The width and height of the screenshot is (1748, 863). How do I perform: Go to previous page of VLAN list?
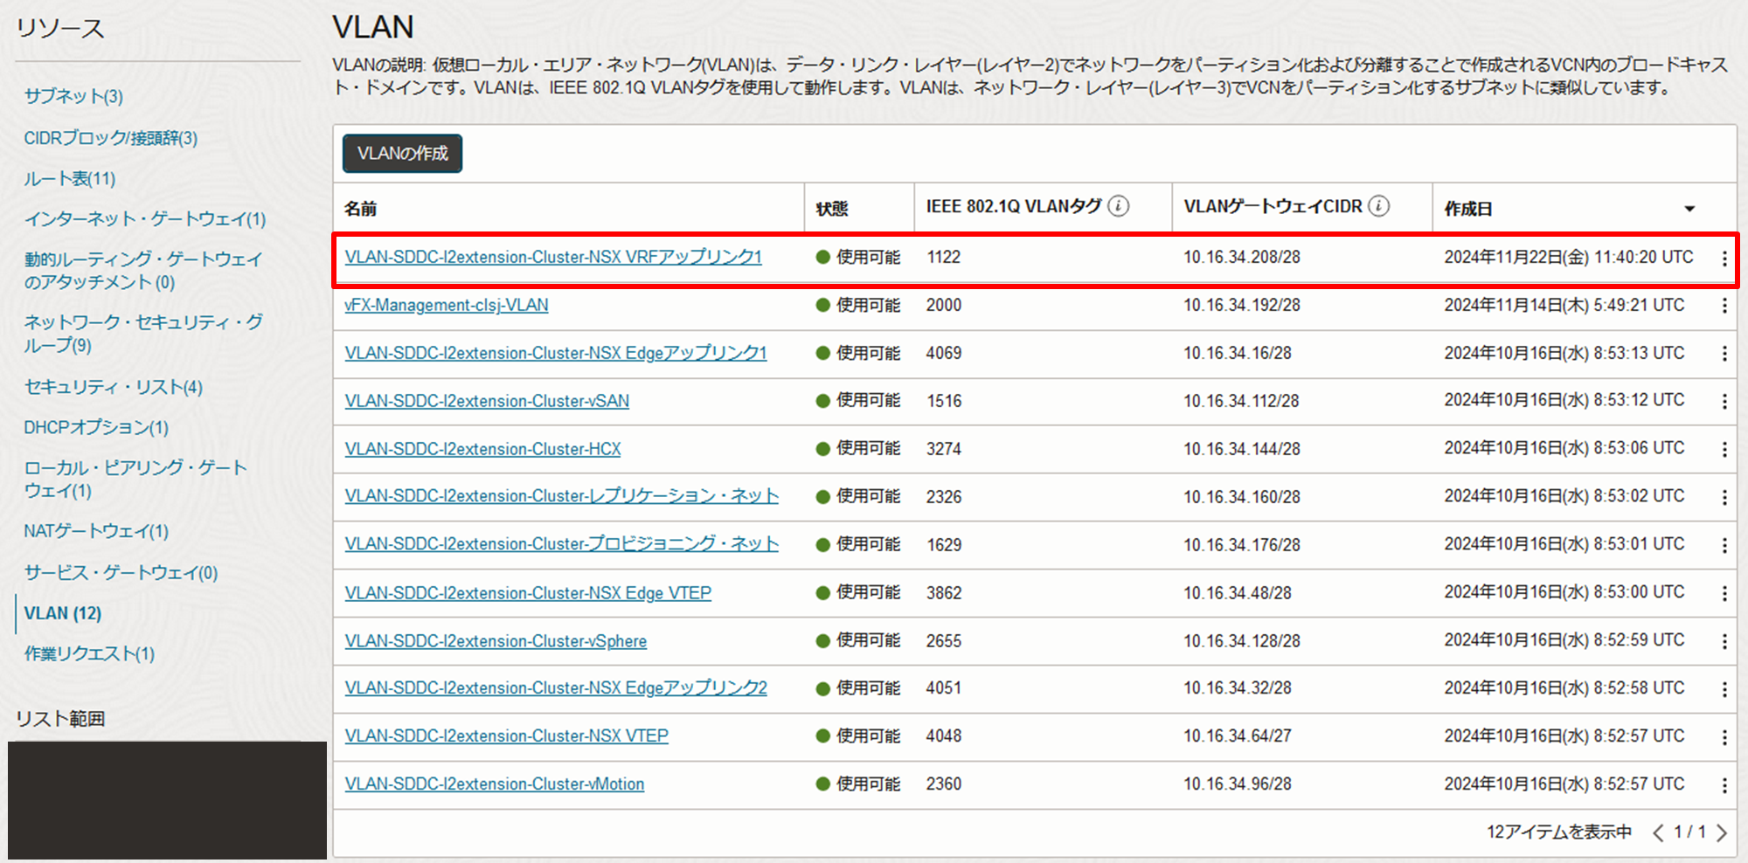(1657, 832)
